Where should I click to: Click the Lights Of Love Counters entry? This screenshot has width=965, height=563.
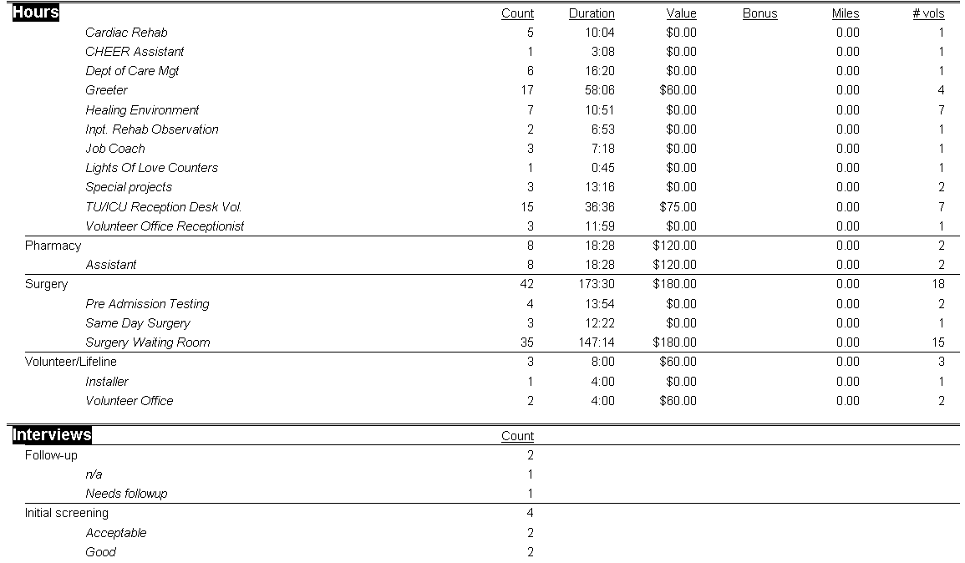(151, 168)
